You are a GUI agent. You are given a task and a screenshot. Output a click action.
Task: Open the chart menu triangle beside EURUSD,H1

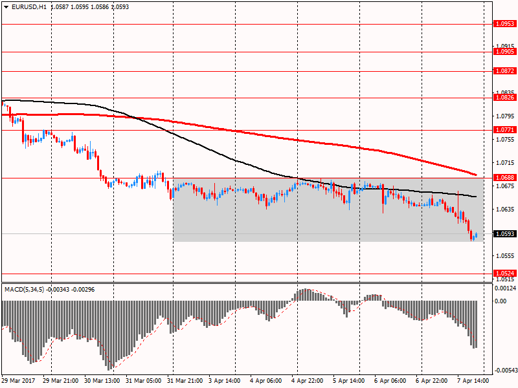(6, 7)
